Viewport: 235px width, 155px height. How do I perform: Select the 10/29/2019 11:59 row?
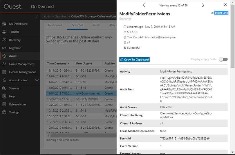click(81, 105)
